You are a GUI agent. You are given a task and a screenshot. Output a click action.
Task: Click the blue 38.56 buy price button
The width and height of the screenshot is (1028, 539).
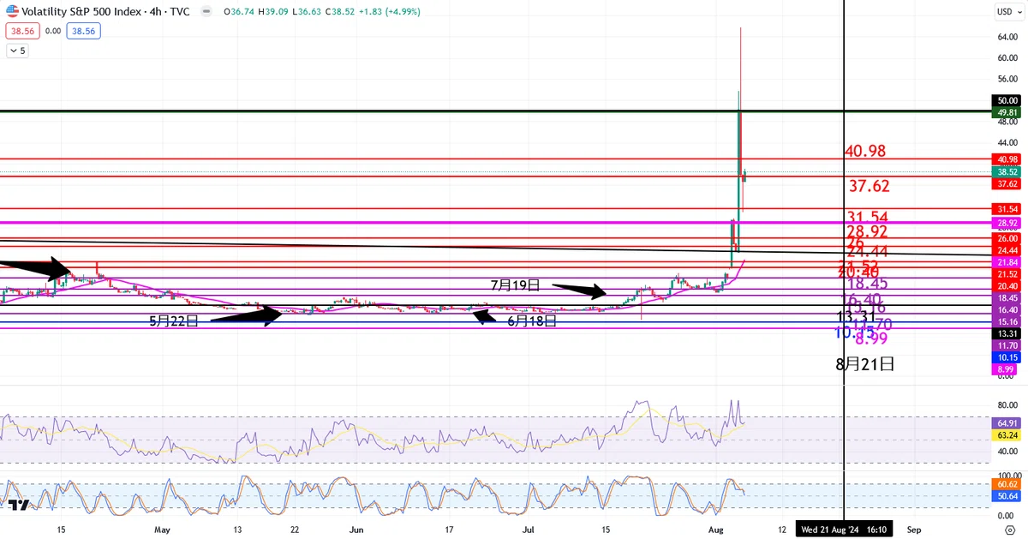86,30
